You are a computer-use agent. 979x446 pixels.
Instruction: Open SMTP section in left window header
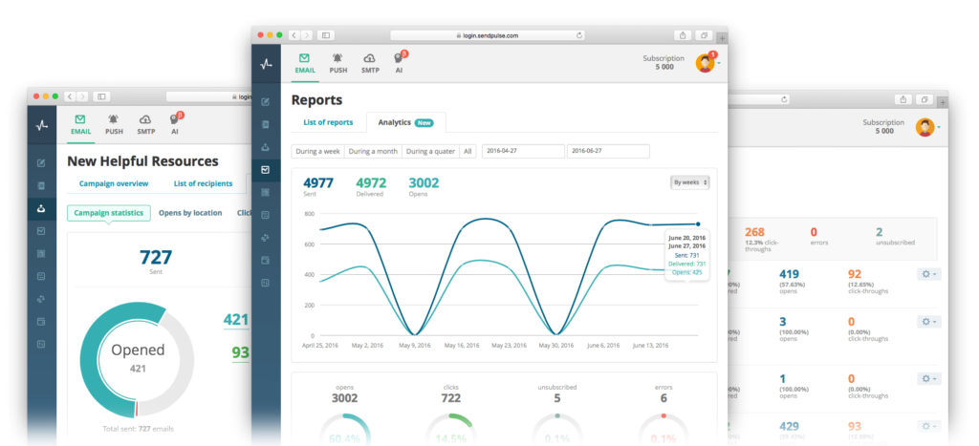tap(146, 125)
